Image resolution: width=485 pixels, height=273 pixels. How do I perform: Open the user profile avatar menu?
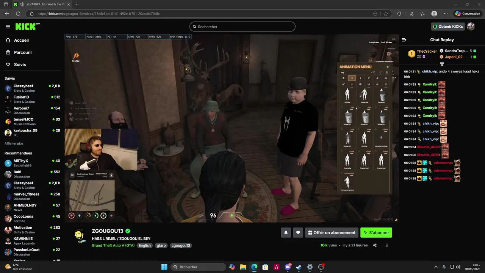pyautogui.click(x=471, y=27)
